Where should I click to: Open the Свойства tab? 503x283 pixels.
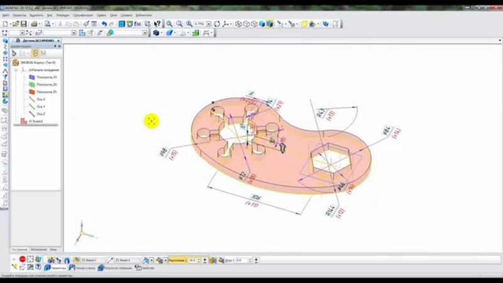[x=145, y=268]
